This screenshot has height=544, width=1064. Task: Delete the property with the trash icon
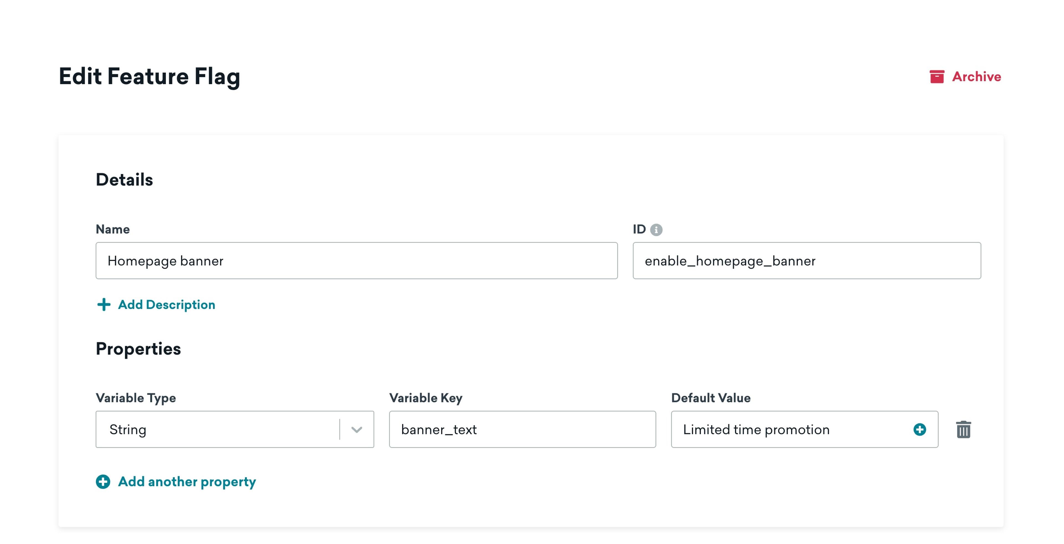point(963,430)
